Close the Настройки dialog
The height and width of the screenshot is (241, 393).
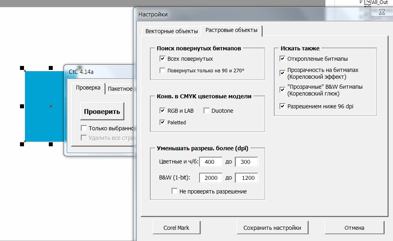click(382, 12)
